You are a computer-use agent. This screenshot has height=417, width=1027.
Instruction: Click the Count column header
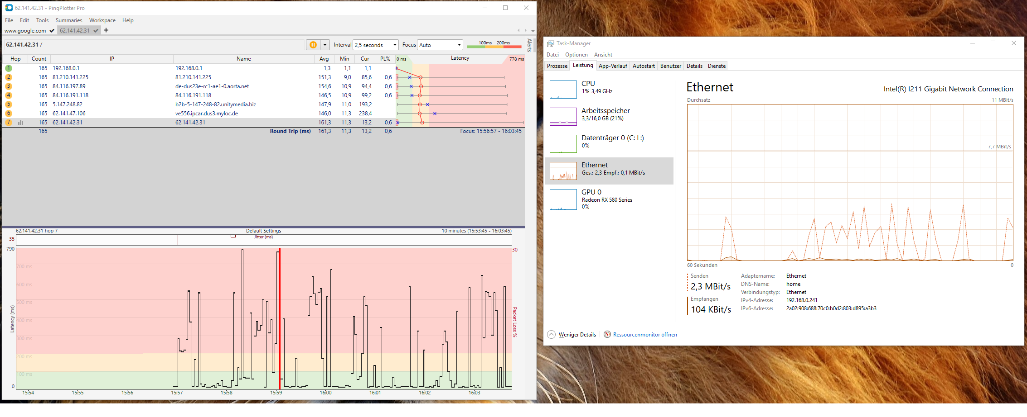[x=39, y=59]
